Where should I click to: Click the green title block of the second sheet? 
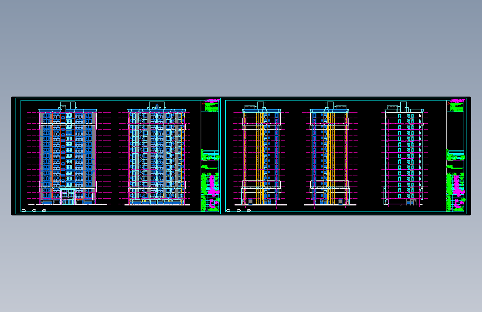456,155
